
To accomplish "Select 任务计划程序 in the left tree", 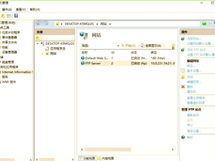I will (11, 32).
